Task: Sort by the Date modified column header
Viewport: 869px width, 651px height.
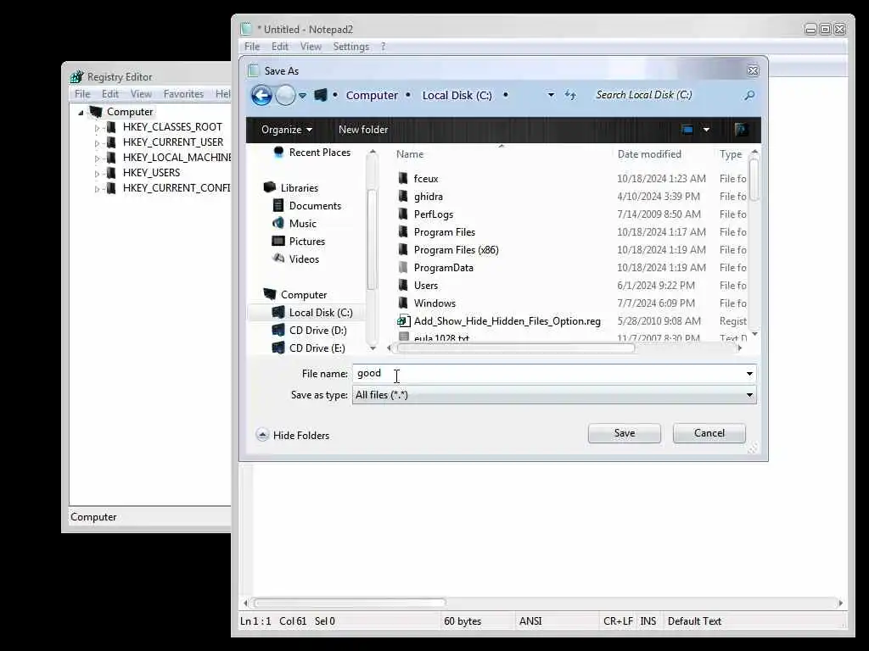Action: click(x=649, y=154)
